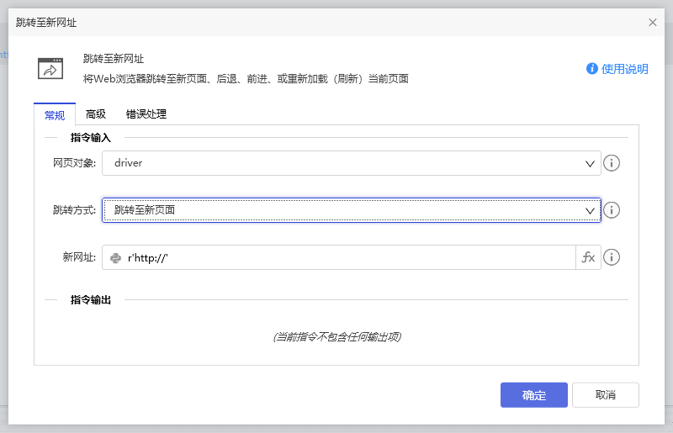Click the info icon next to 跳转方式
Viewport: 673px width, 433px height.
point(612,210)
